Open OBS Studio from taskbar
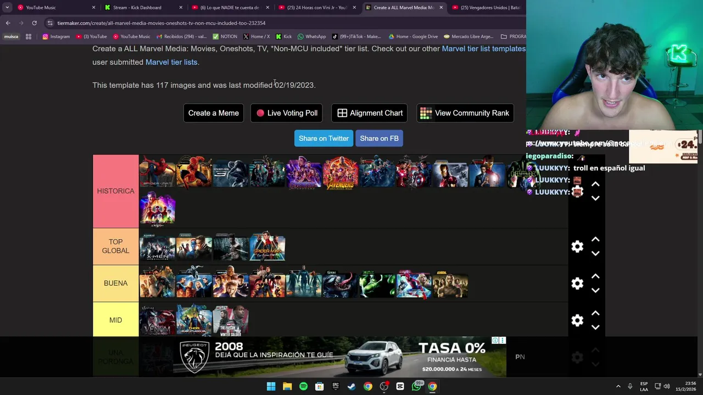 (x=384, y=386)
